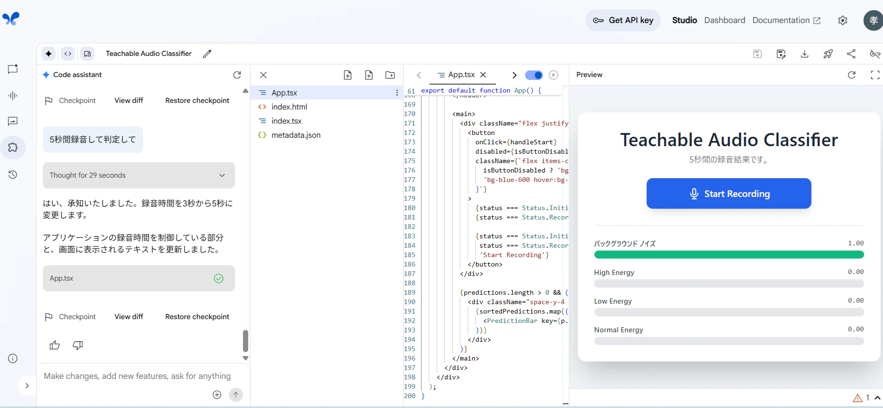
Task: Expand warnings panel caret
Action: (x=877, y=398)
